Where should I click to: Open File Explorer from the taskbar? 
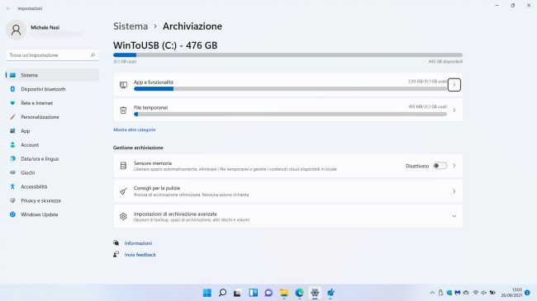284,293
